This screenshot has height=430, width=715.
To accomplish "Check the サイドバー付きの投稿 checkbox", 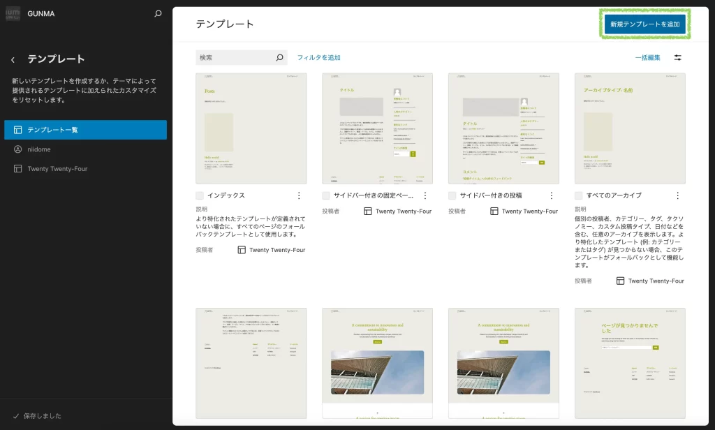I will coord(452,196).
